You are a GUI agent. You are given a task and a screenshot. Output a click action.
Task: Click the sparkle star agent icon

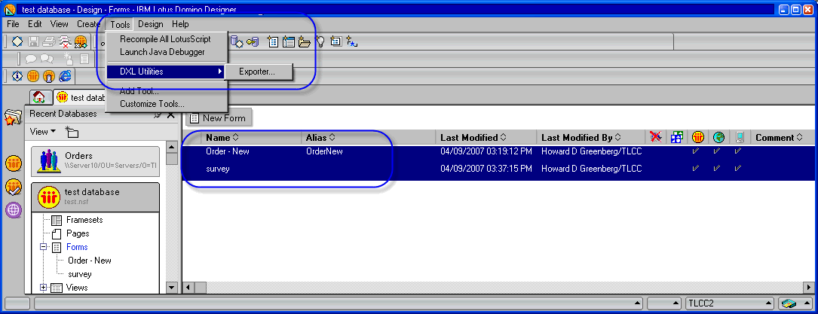(351, 41)
